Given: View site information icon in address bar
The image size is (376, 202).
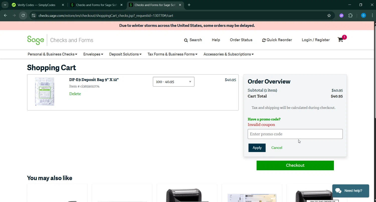Looking at the screenshot, I should point(34,15).
